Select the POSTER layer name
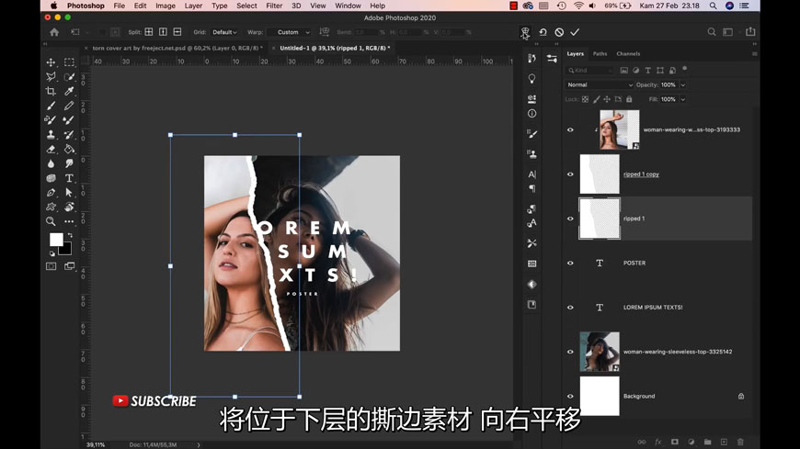800x449 pixels. click(x=634, y=263)
